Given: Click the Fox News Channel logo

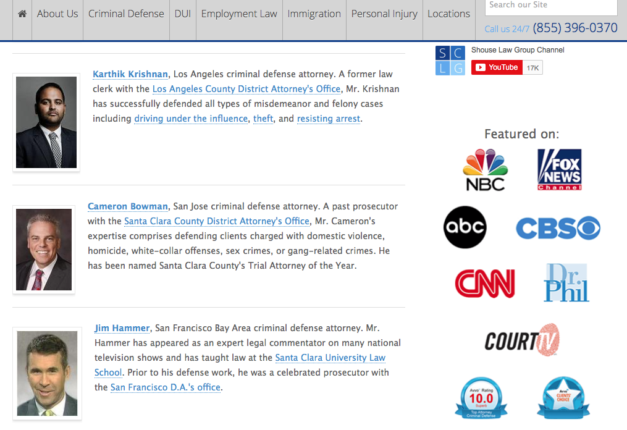Looking at the screenshot, I should (559, 169).
